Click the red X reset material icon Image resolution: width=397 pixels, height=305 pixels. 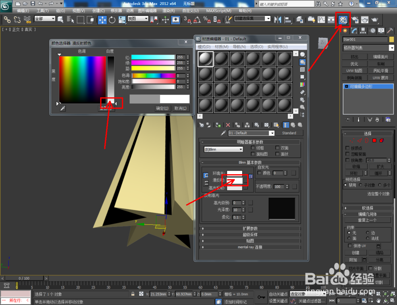point(228,125)
